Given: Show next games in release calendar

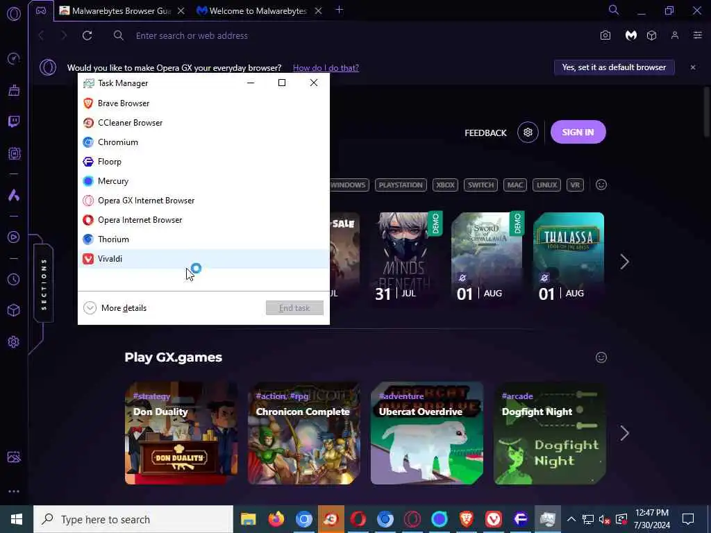Looking at the screenshot, I should click(x=624, y=262).
